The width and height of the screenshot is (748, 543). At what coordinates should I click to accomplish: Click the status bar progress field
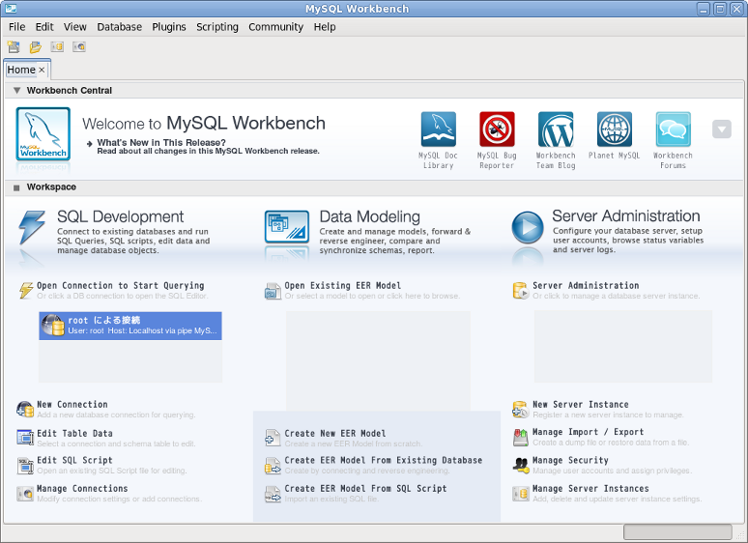tap(677, 531)
